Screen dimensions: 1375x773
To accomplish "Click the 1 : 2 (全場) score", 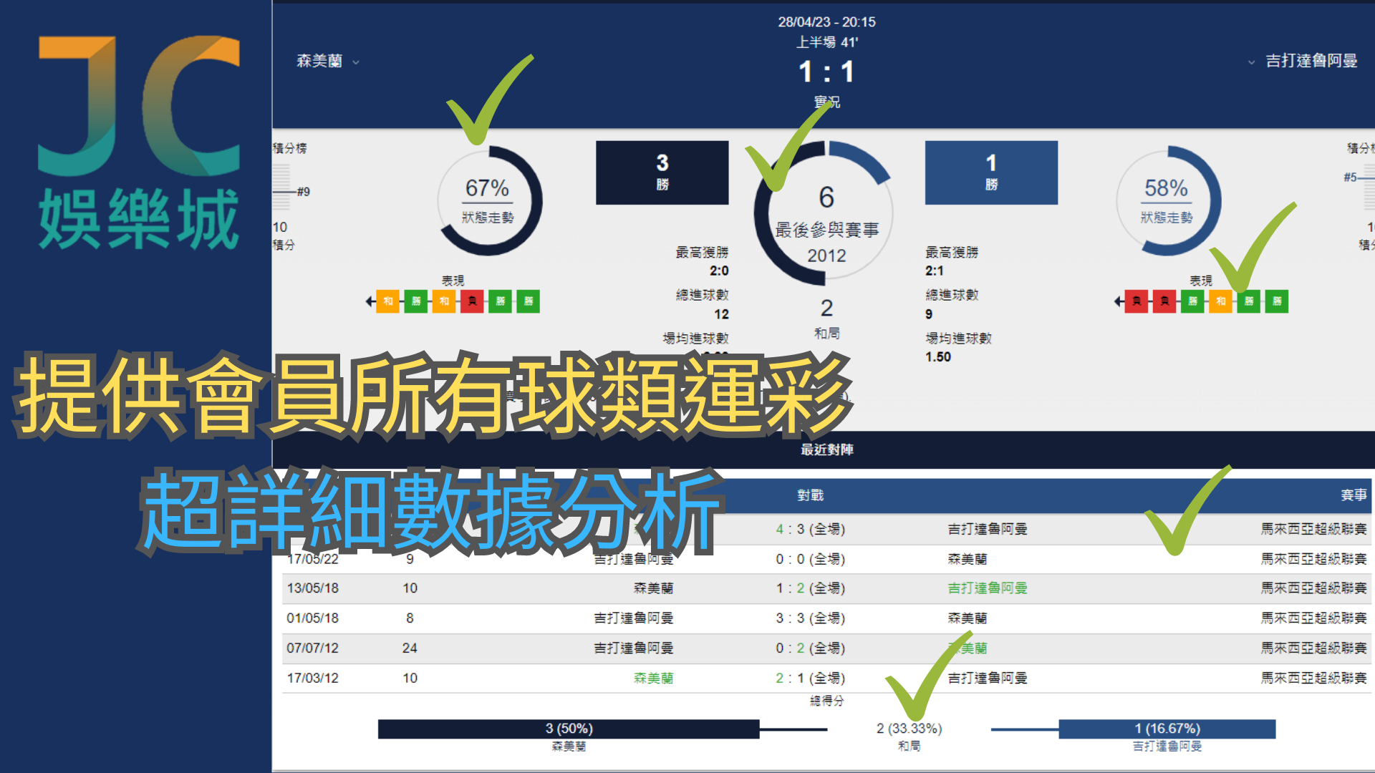I will [x=810, y=588].
